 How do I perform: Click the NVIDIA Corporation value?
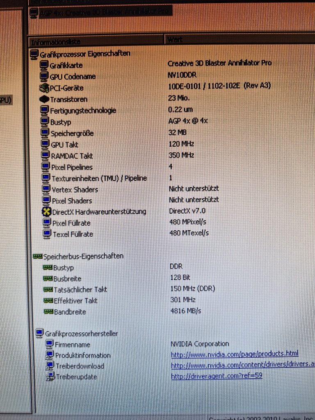tap(200, 344)
